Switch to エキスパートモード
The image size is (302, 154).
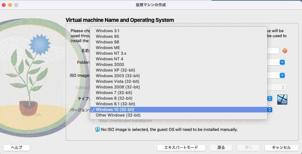coord(181,148)
